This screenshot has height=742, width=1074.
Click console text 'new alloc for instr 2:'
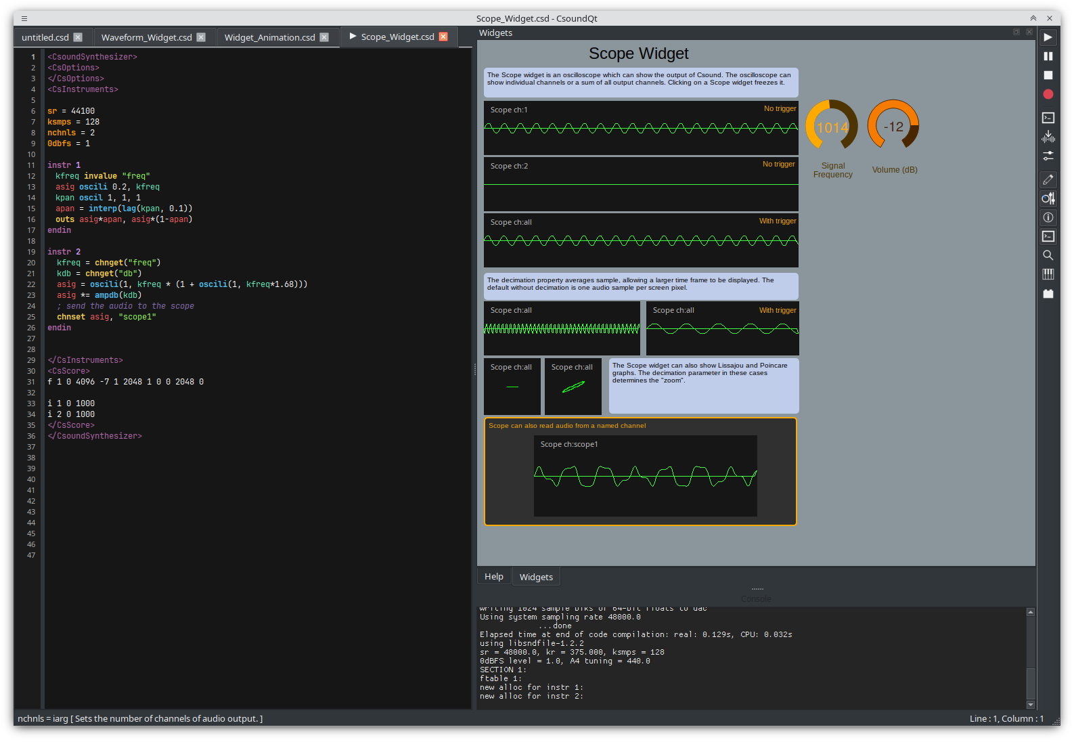click(x=531, y=696)
